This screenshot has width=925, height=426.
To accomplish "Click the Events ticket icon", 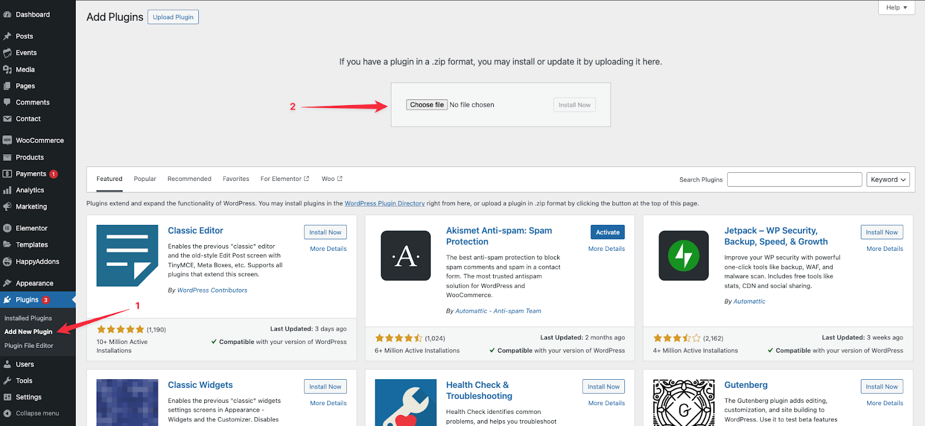I will tap(8, 53).
